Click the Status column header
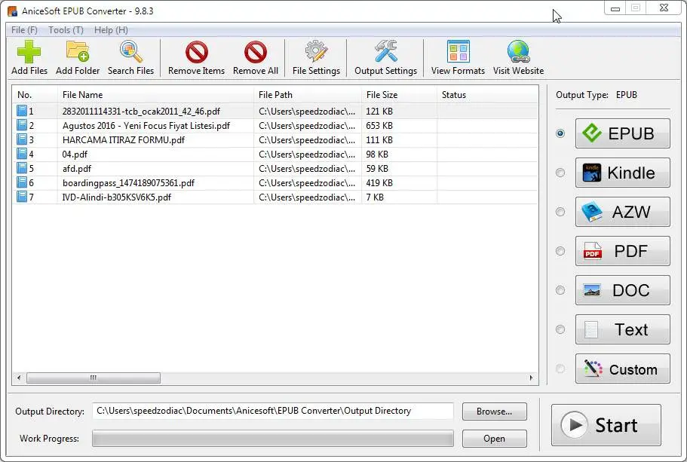Image resolution: width=687 pixels, height=462 pixels. (x=488, y=95)
